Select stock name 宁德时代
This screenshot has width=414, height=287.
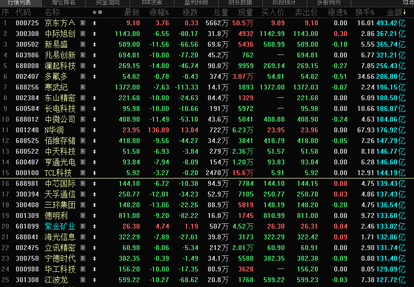pyautogui.click(x=60, y=258)
